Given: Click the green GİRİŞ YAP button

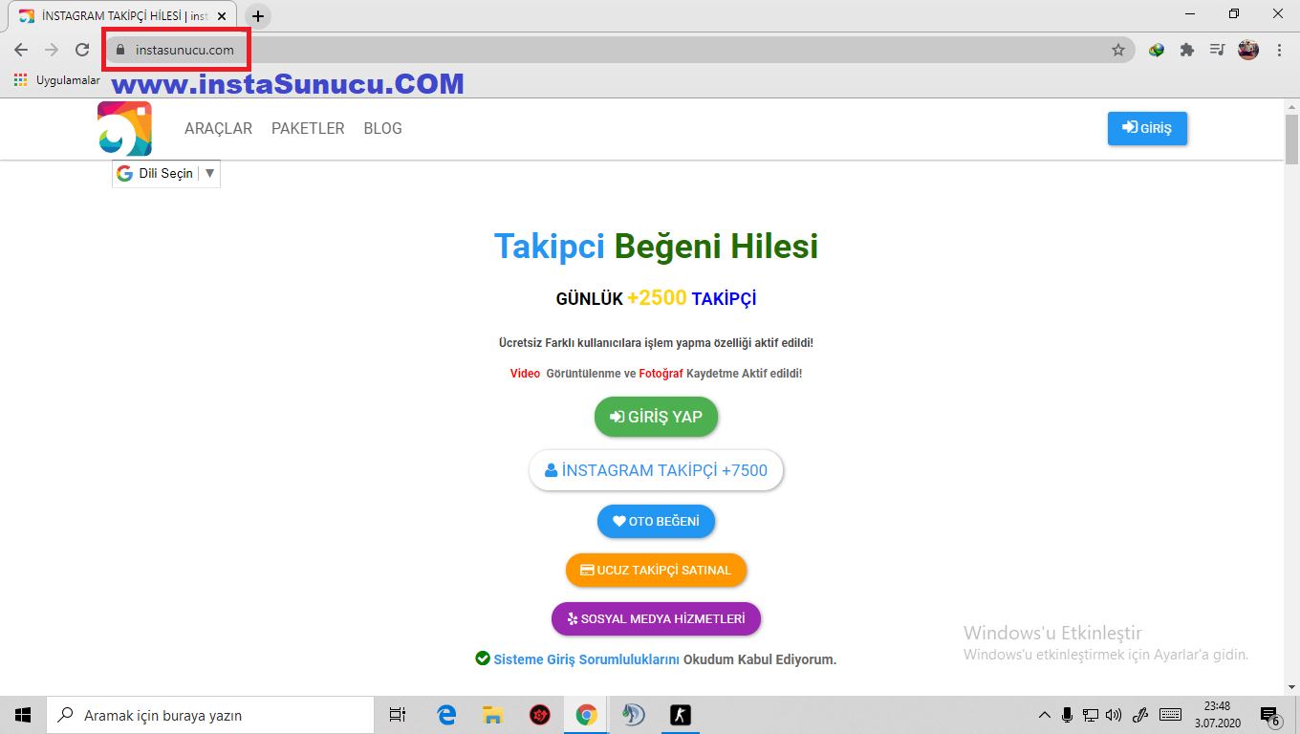Looking at the screenshot, I should click(656, 417).
